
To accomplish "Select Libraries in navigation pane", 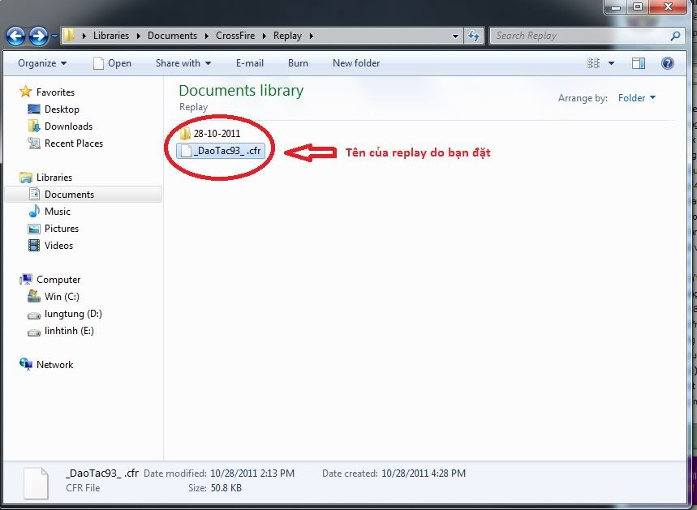I will pos(54,178).
